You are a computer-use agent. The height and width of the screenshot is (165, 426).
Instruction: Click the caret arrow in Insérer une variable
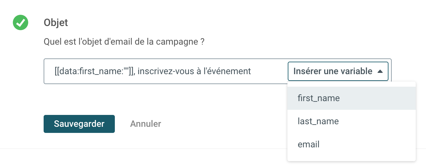tap(380, 71)
